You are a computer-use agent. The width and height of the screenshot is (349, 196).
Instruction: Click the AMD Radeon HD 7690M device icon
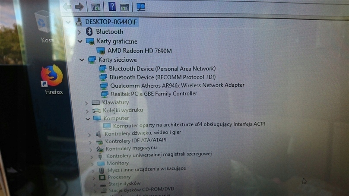point(101,51)
